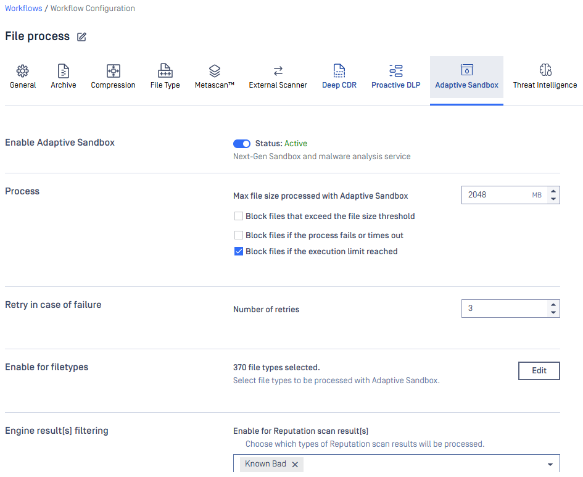Image resolution: width=583 pixels, height=477 pixels.
Task: Open External Scanner arrows icon
Action: pyautogui.click(x=278, y=71)
